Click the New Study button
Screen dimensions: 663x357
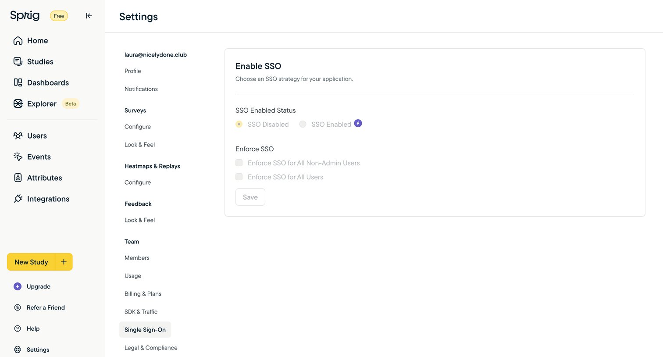[x=31, y=262]
